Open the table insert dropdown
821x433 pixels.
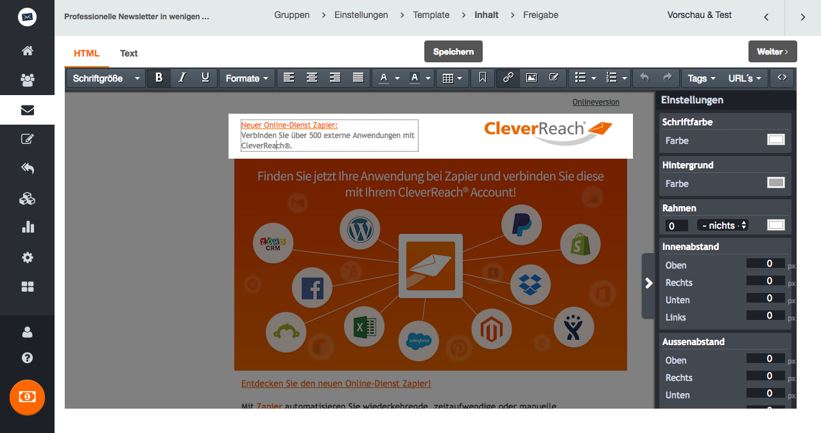[x=453, y=78]
